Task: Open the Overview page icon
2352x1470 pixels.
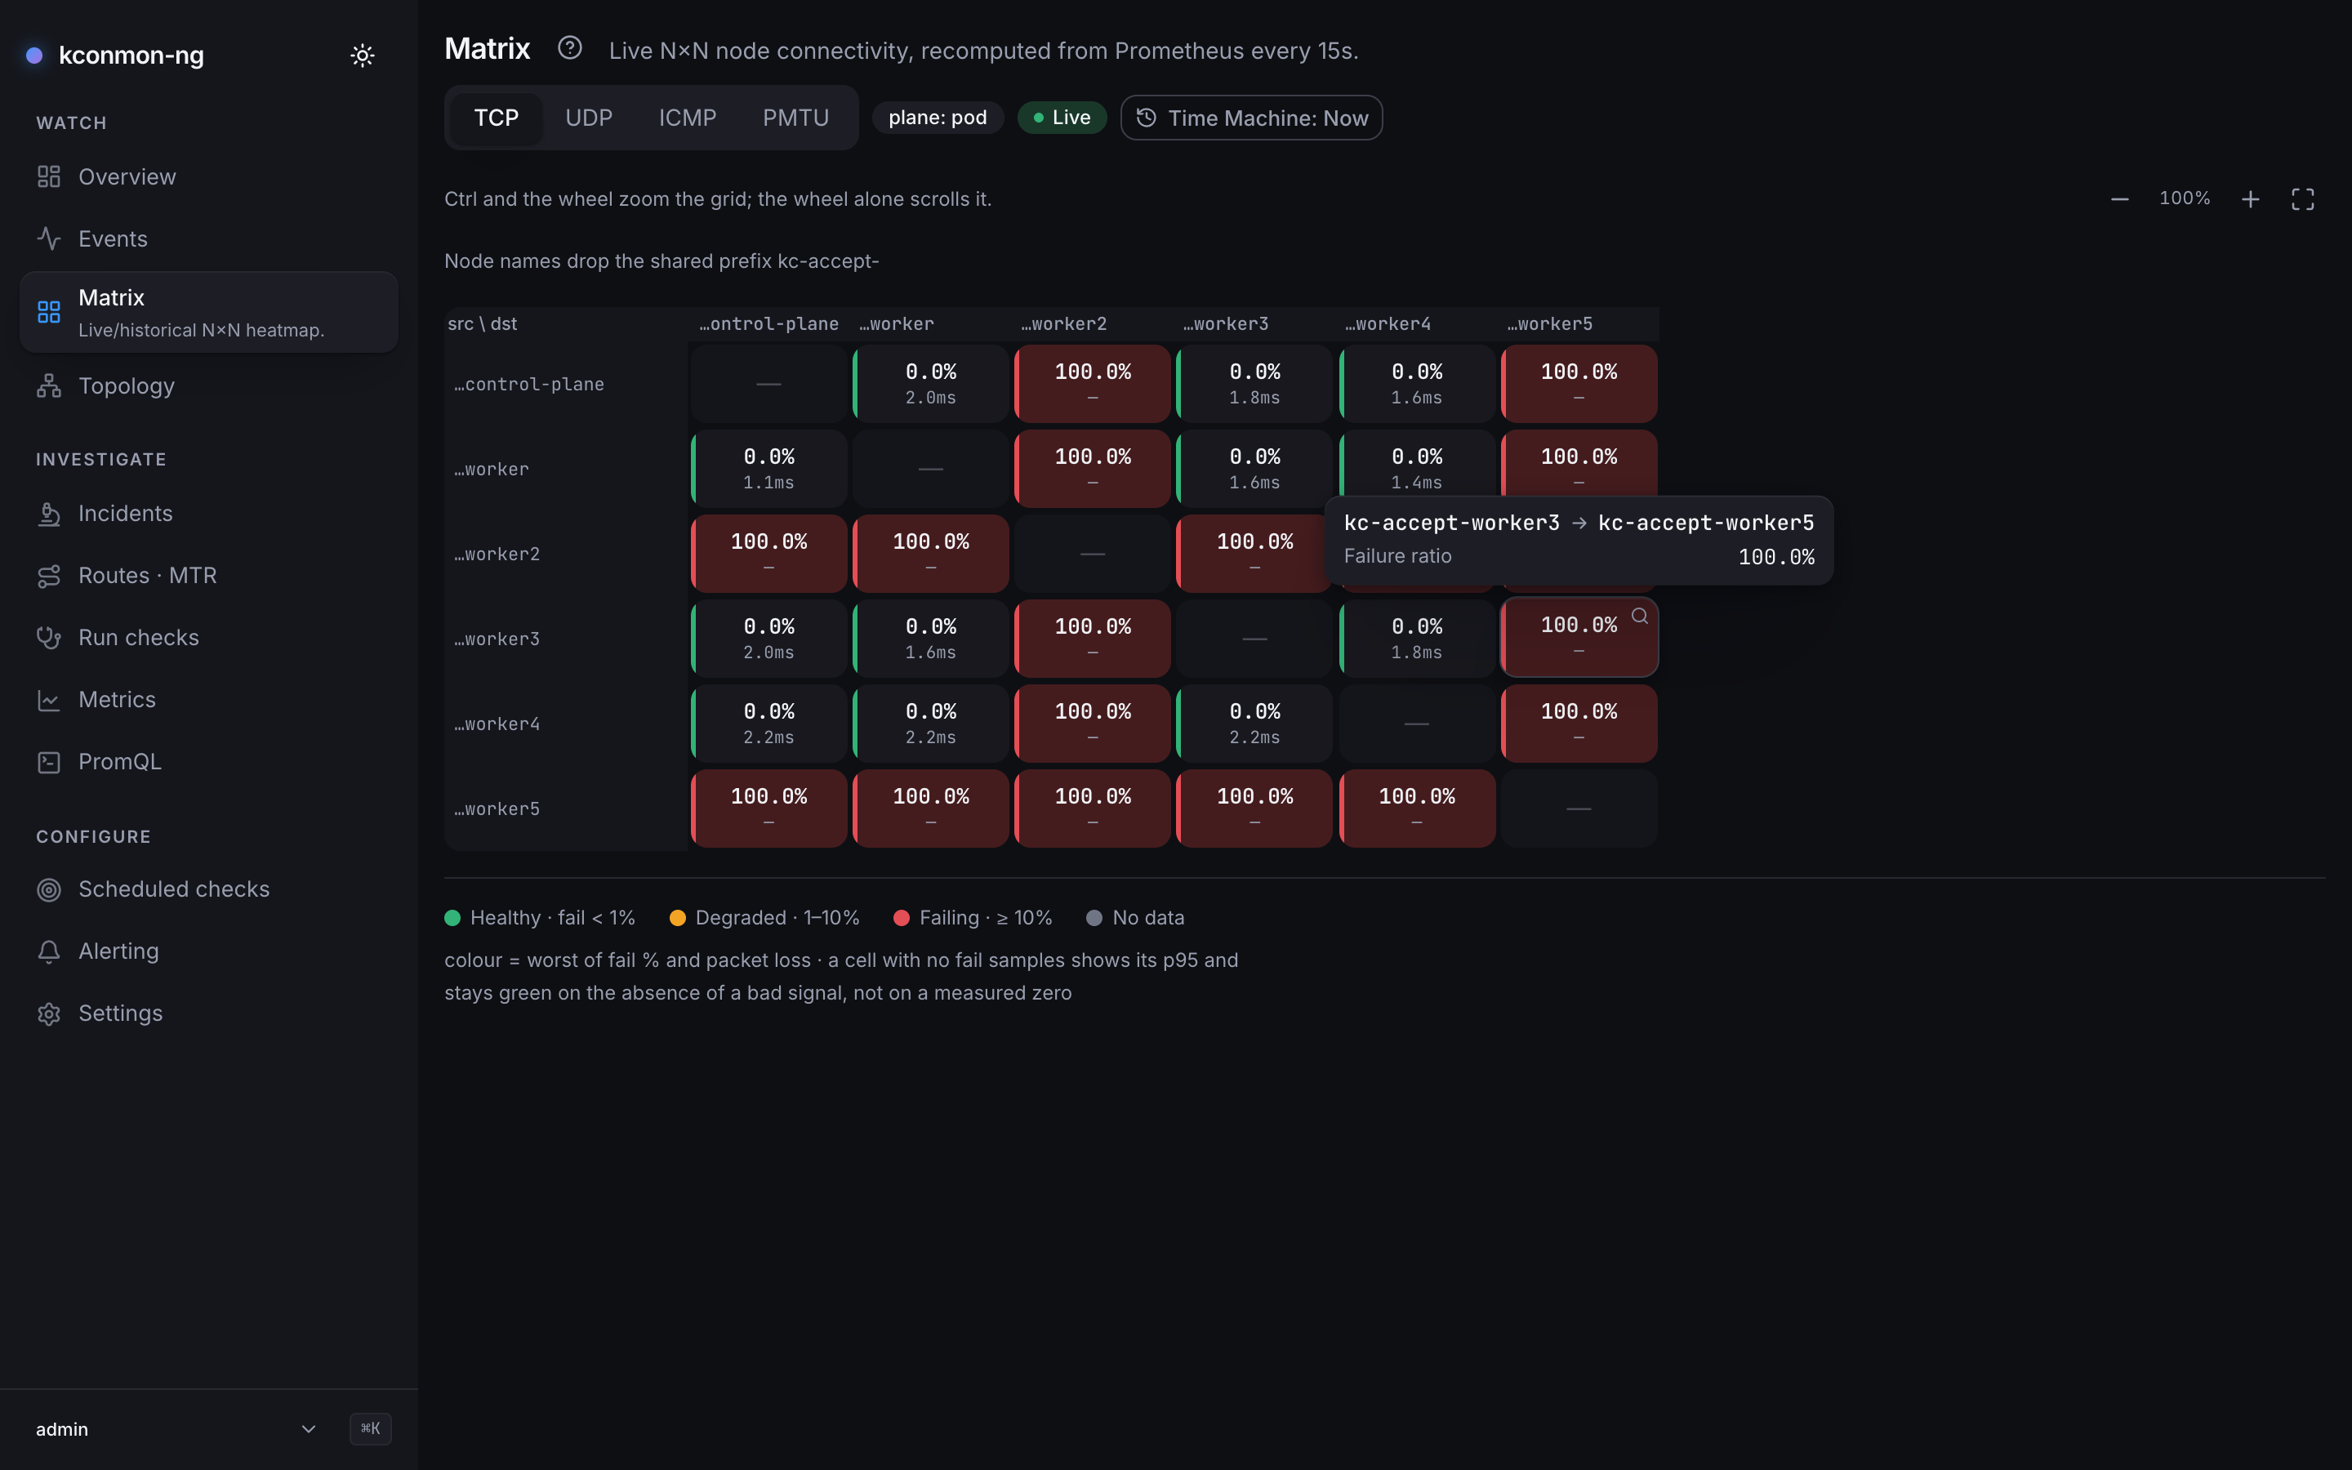Action: coord(49,177)
